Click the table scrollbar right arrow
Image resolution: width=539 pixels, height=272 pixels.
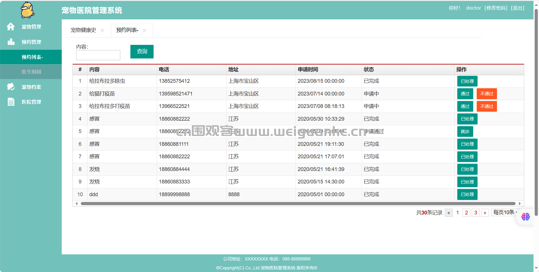point(520,203)
